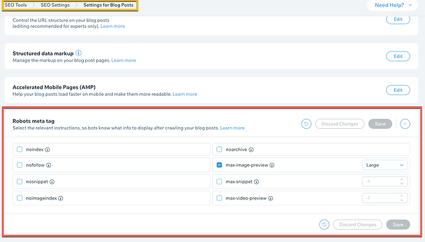Show the noindex info tooltip icon
425x242 pixels.
[x=48, y=150]
